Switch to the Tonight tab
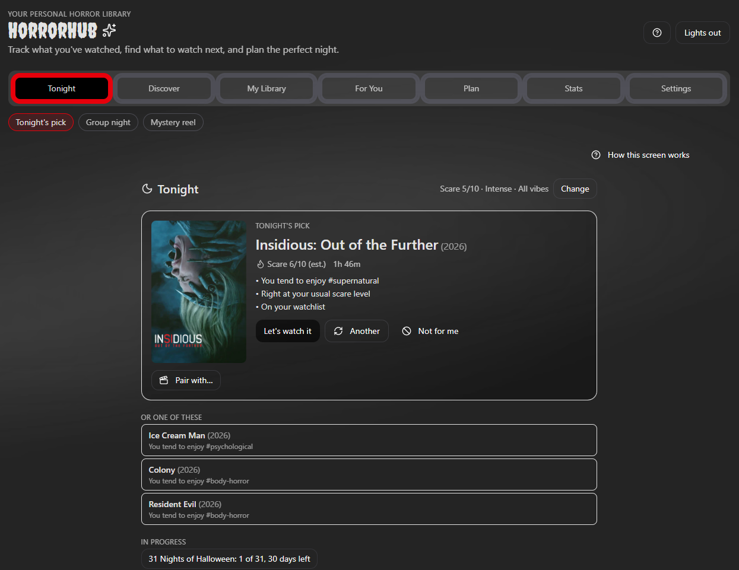This screenshot has width=739, height=570. (62, 88)
